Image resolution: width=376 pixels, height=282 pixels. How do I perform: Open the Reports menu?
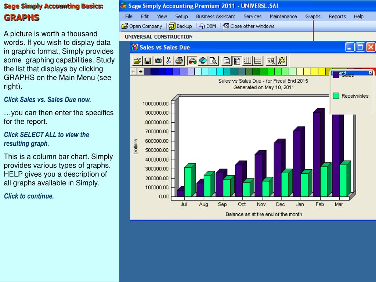(337, 16)
